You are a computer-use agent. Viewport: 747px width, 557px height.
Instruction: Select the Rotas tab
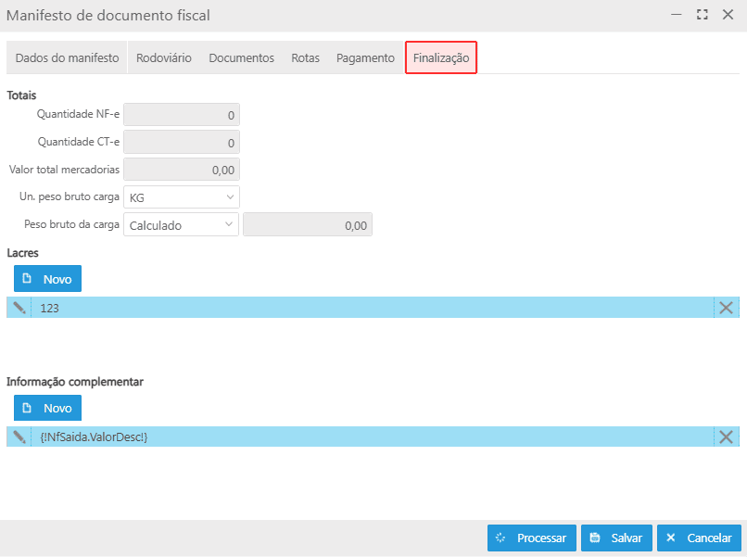305,57
